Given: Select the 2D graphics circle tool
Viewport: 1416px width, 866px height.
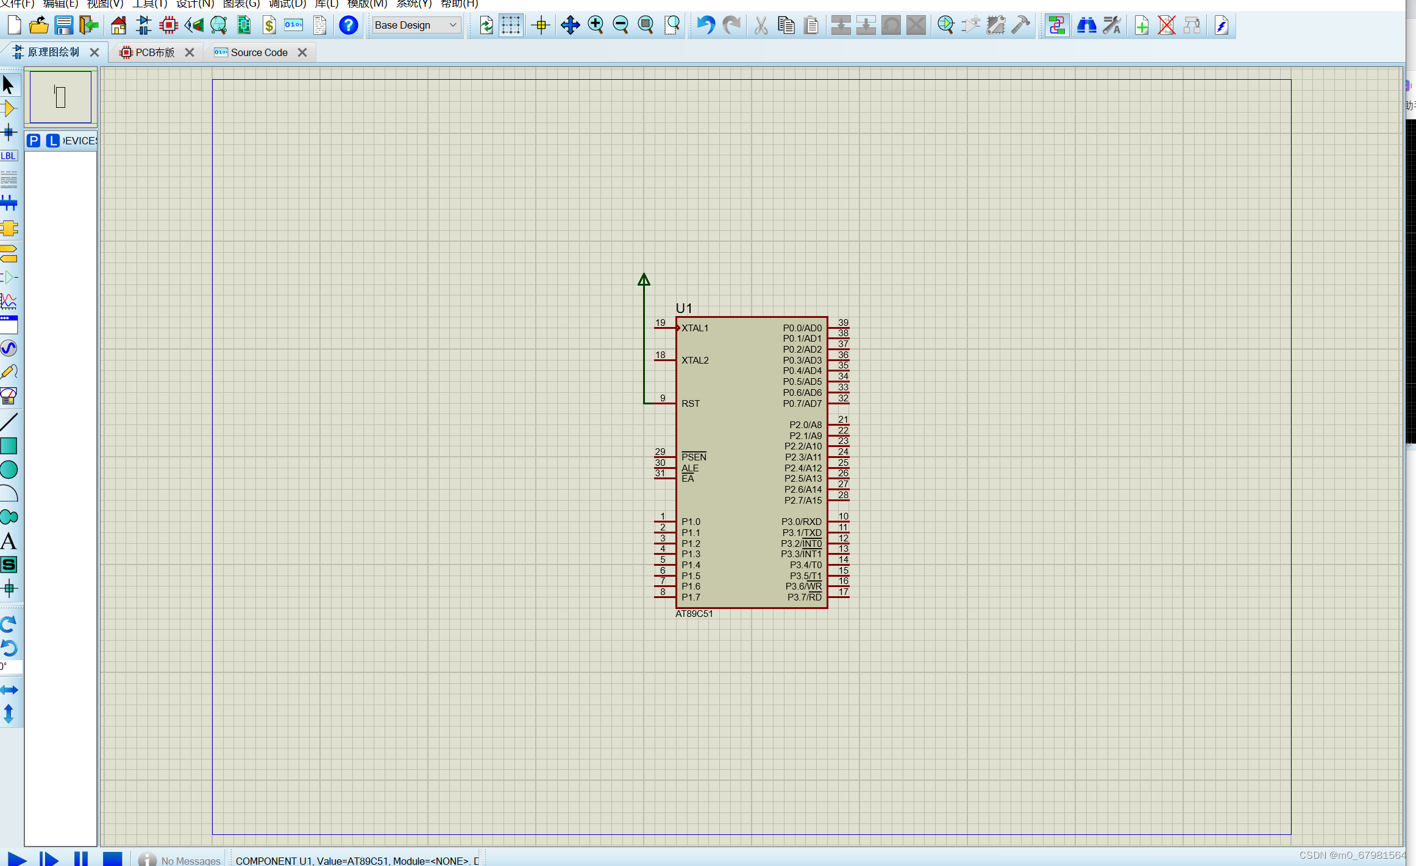Looking at the screenshot, I should pos(9,470).
